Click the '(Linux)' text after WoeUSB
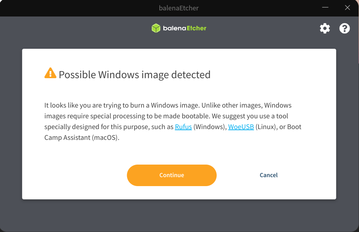The height and width of the screenshot is (232, 359). tap(266, 127)
